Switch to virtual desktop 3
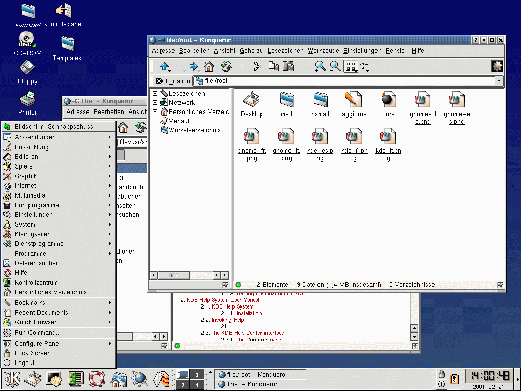 [197, 375]
